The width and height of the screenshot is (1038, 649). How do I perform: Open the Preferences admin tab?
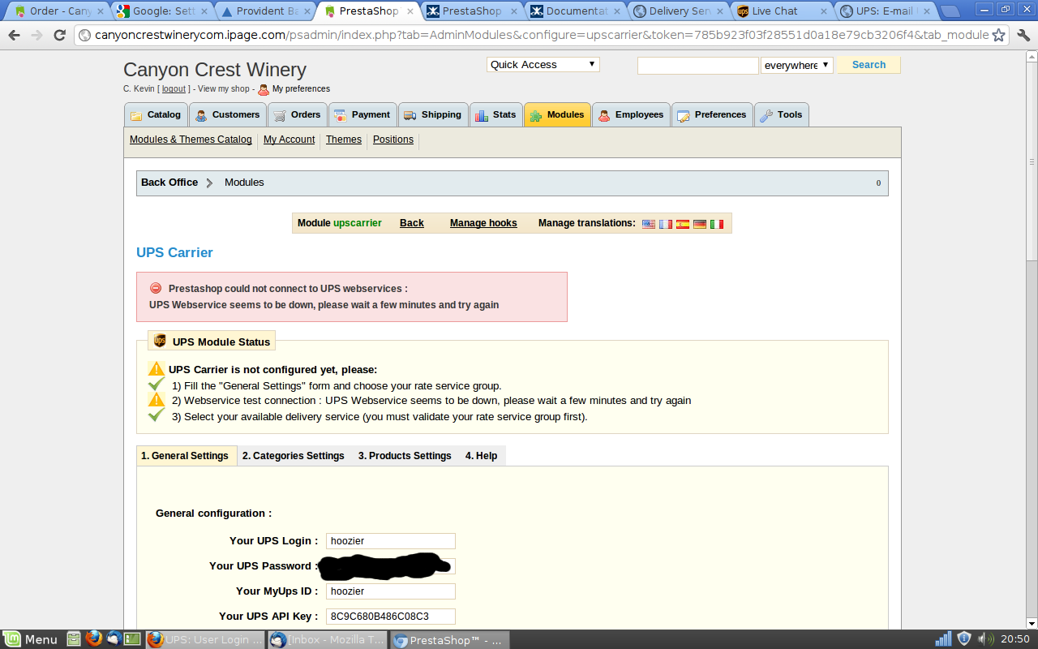tap(712, 114)
